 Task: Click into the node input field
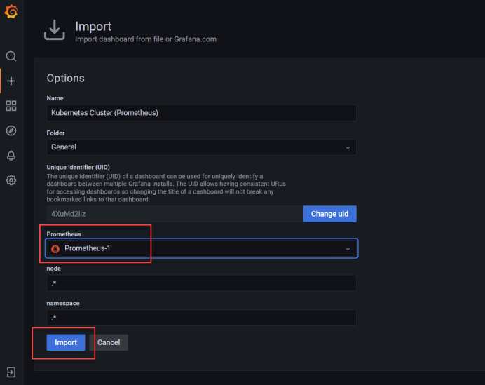coord(201,283)
